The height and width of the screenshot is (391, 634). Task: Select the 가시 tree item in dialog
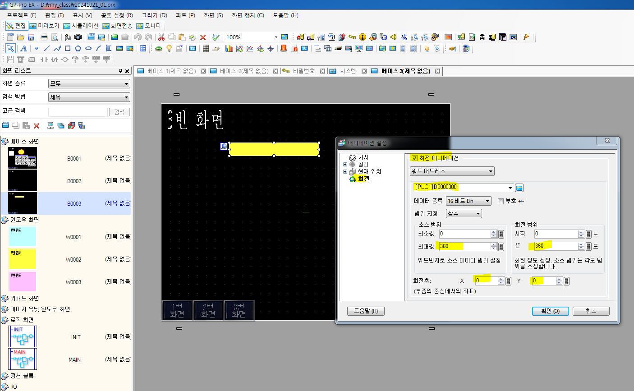[x=358, y=157]
